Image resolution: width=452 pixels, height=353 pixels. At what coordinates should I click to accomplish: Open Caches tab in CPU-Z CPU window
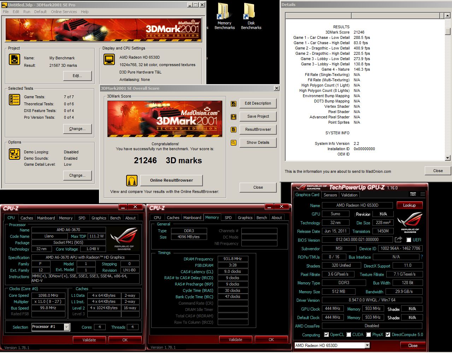point(27,218)
